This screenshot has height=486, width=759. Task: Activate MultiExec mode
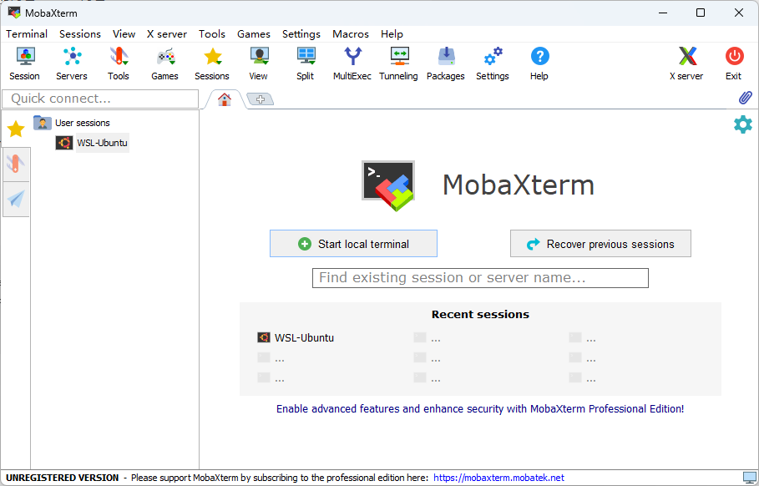point(352,63)
